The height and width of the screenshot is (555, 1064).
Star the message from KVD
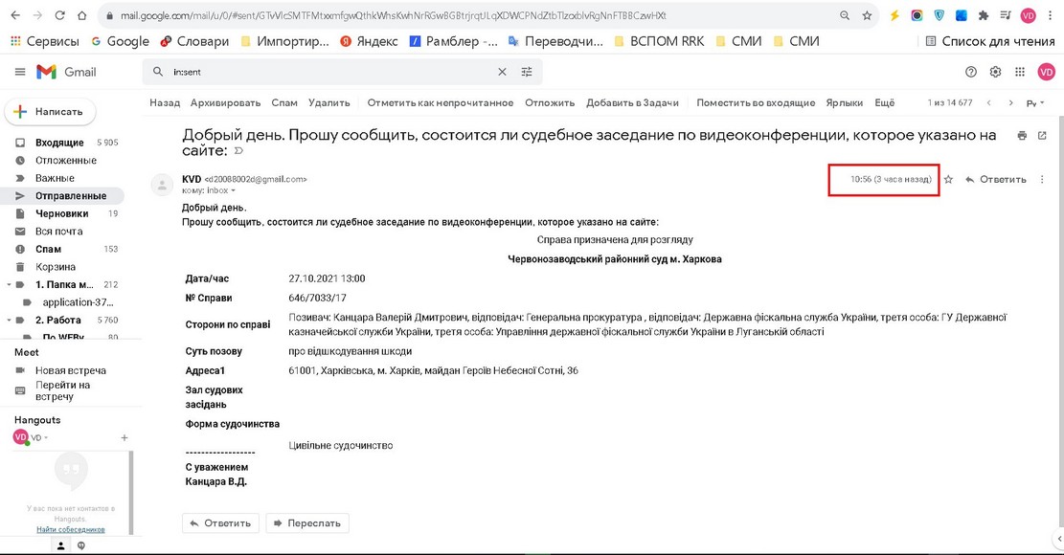coord(949,180)
